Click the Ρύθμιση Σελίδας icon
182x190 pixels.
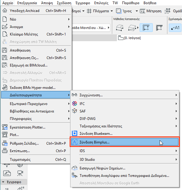click(x=5, y=143)
